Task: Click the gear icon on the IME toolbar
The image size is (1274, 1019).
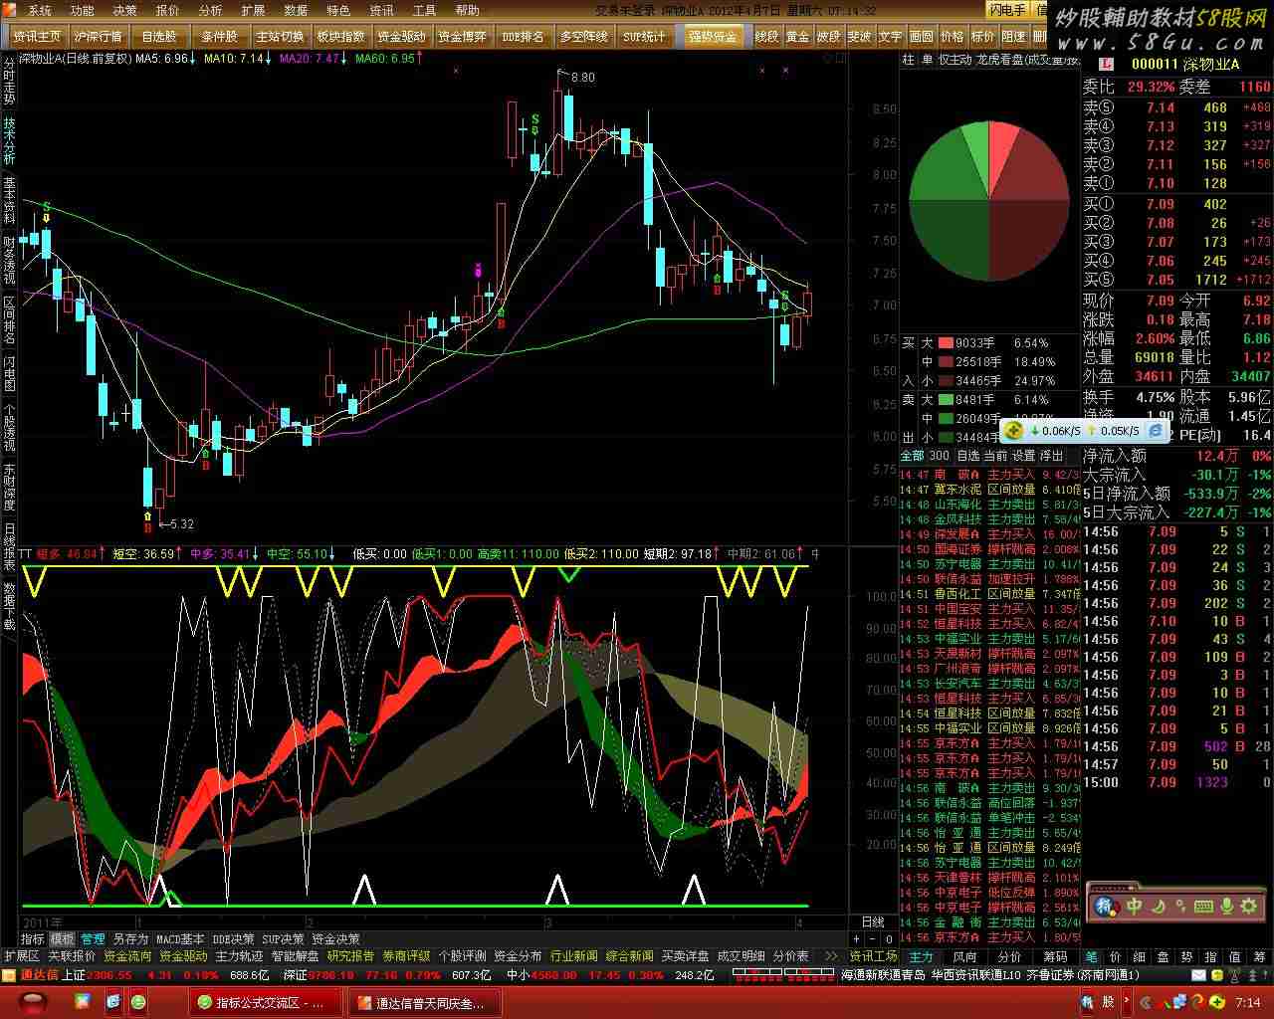Action: pyautogui.click(x=1248, y=907)
